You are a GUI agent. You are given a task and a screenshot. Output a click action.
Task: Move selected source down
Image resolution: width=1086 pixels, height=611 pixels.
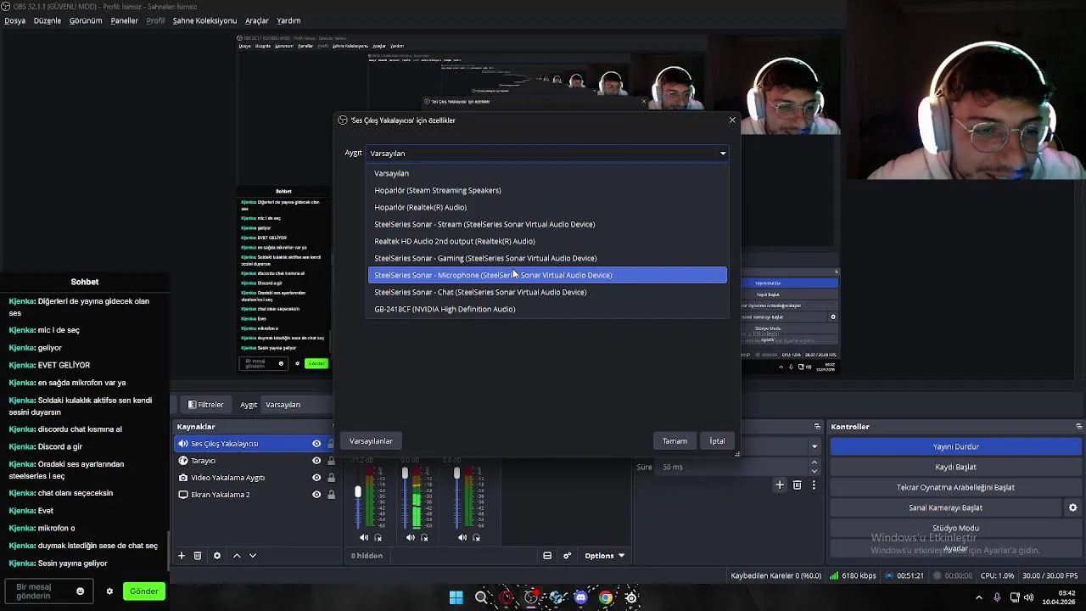click(253, 556)
